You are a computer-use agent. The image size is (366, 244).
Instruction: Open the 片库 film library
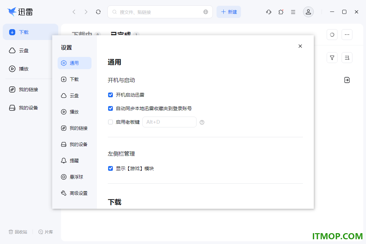coord(46,232)
